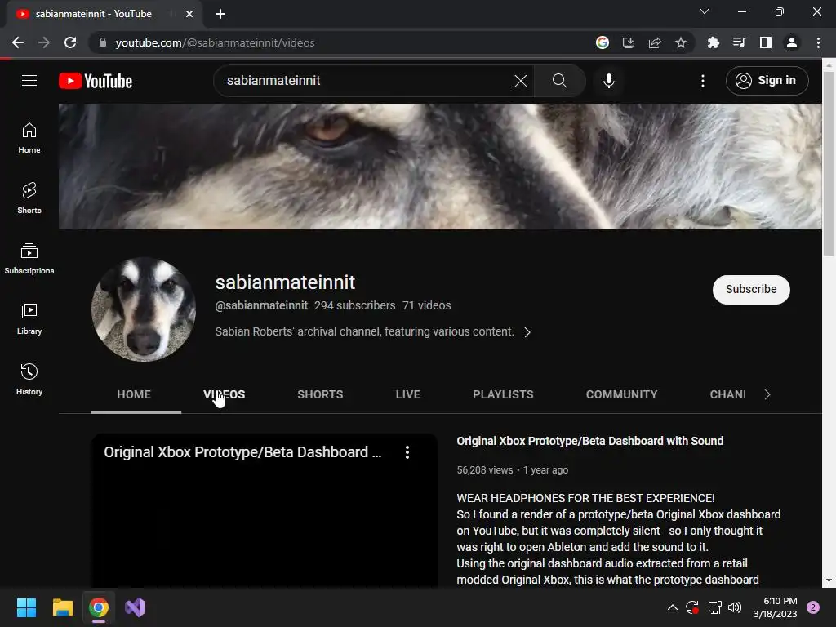This screenshot has height=627, width=836.
Task: Open the volume control in the tray
Action: click(x=735, y=607)
